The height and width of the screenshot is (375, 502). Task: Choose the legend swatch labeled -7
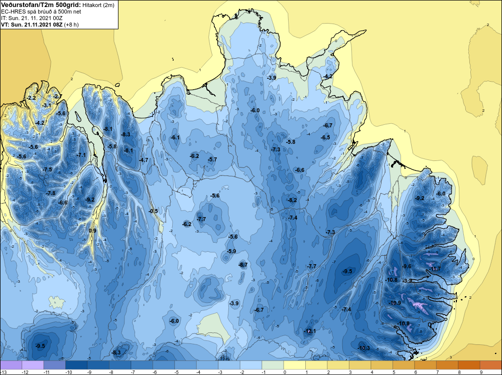click(x=142, y=365)
